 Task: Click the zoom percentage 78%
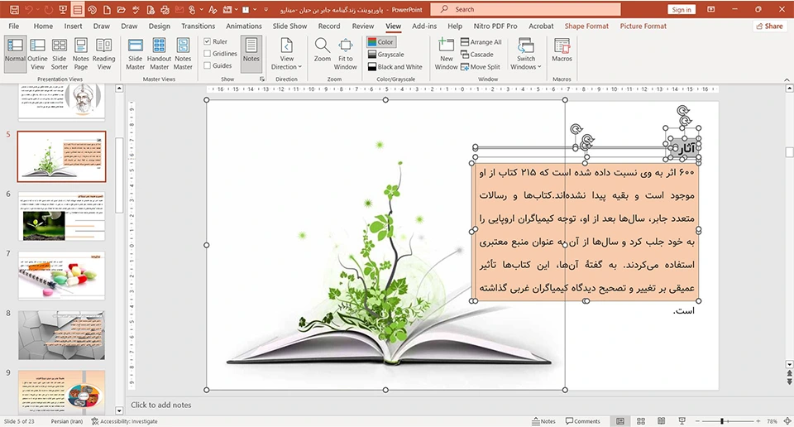772,421
